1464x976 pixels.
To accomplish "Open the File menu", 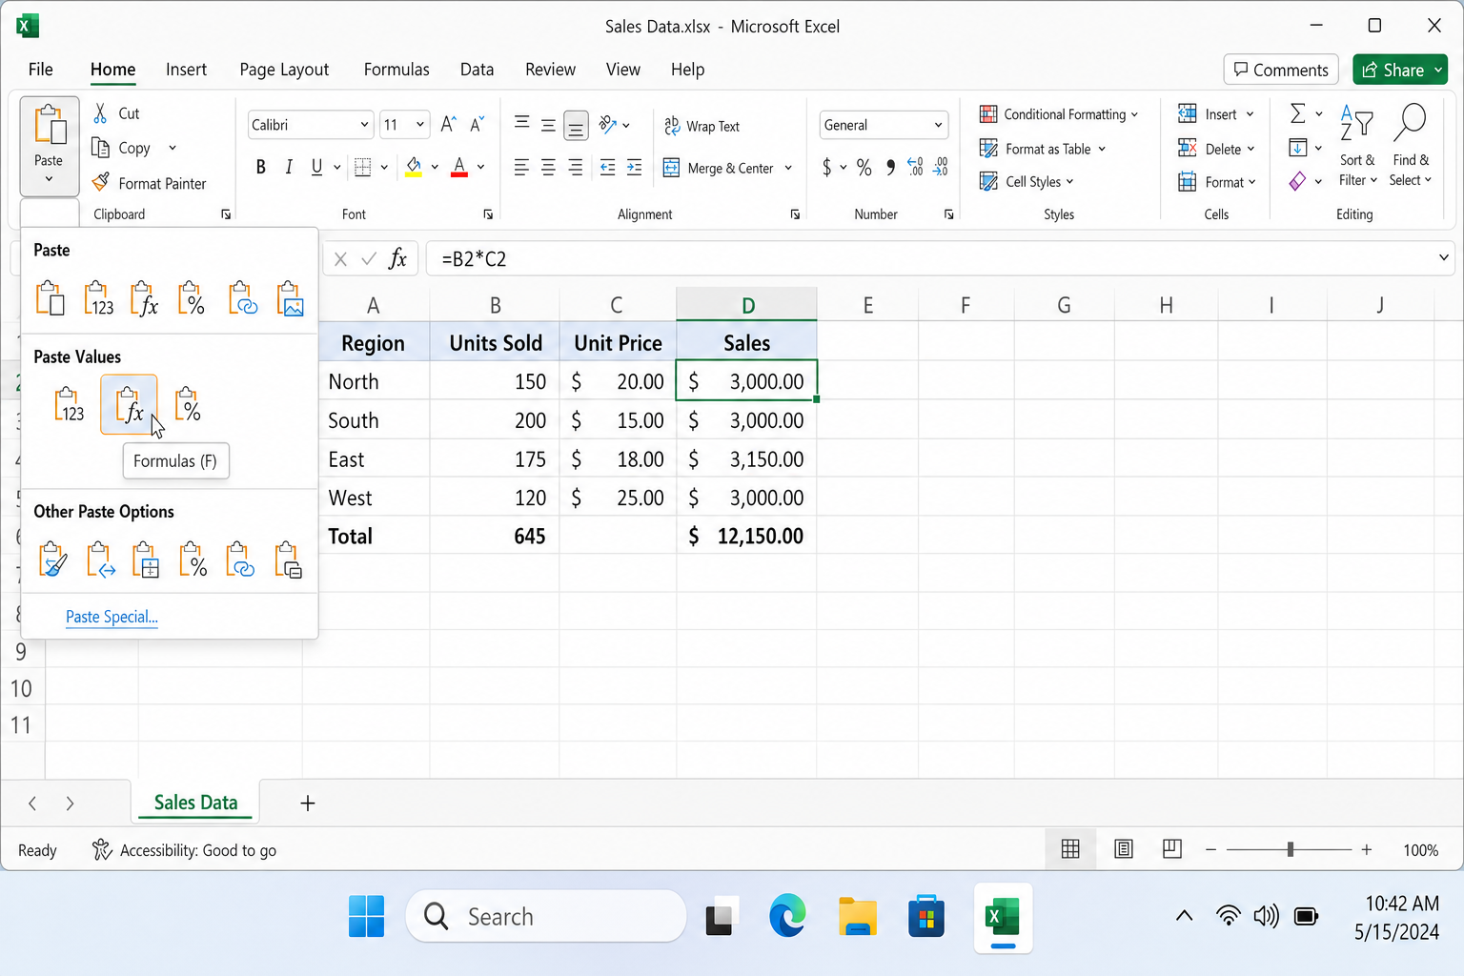I will click(41, 70).
